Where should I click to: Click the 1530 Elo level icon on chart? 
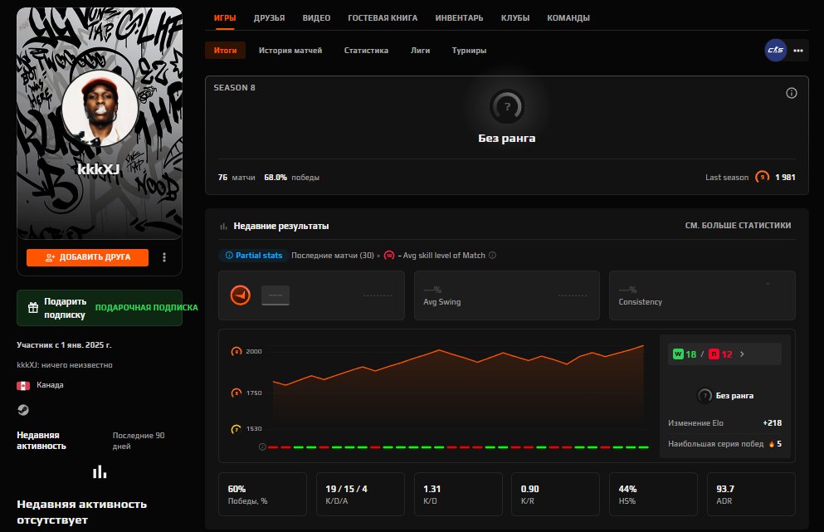(236, 429)
